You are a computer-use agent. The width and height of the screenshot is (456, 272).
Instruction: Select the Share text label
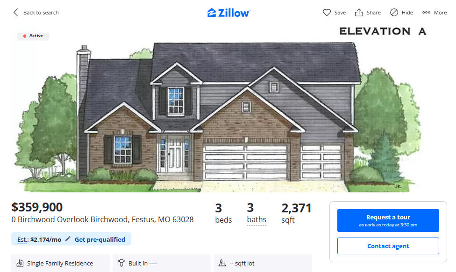tap(374, 13)
